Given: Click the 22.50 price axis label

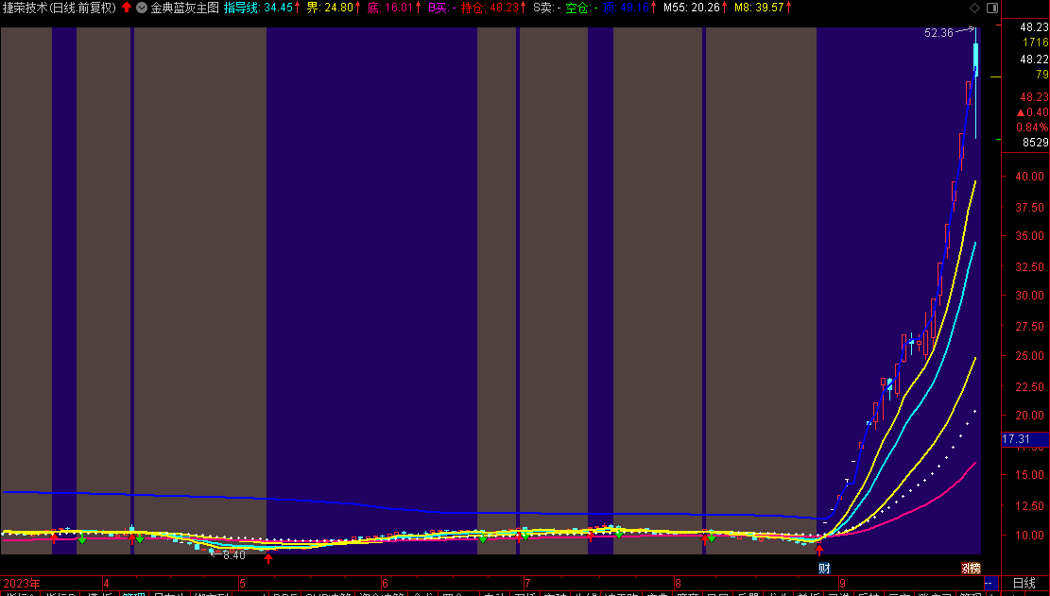Looking at the screenshot, I should (1030, 386).
